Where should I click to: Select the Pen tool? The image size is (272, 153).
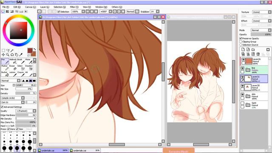(x=5, y=61)
